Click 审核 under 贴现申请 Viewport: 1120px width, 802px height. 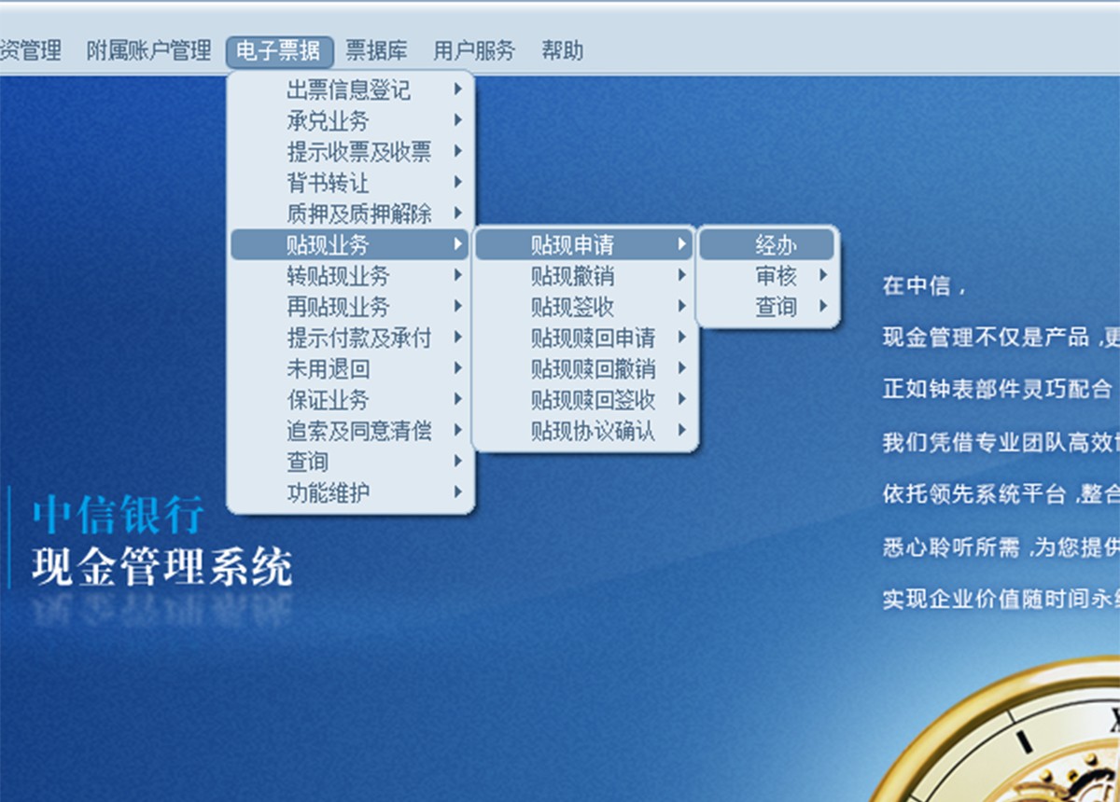766,276
